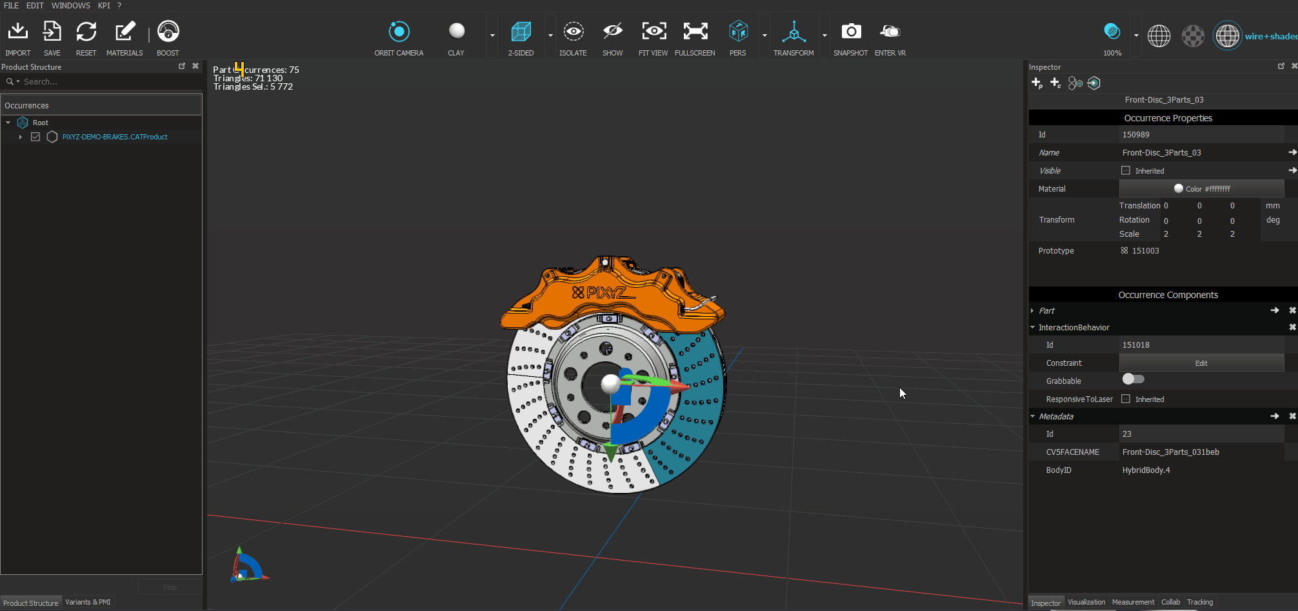
Task: Collapse the InteractionBehavior component section
Action: [x=1032, y=327]
